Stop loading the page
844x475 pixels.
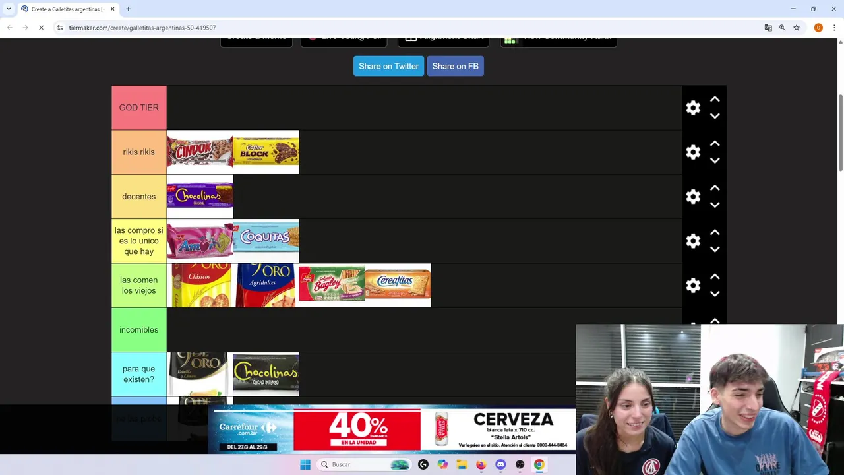tap(41, 28)
